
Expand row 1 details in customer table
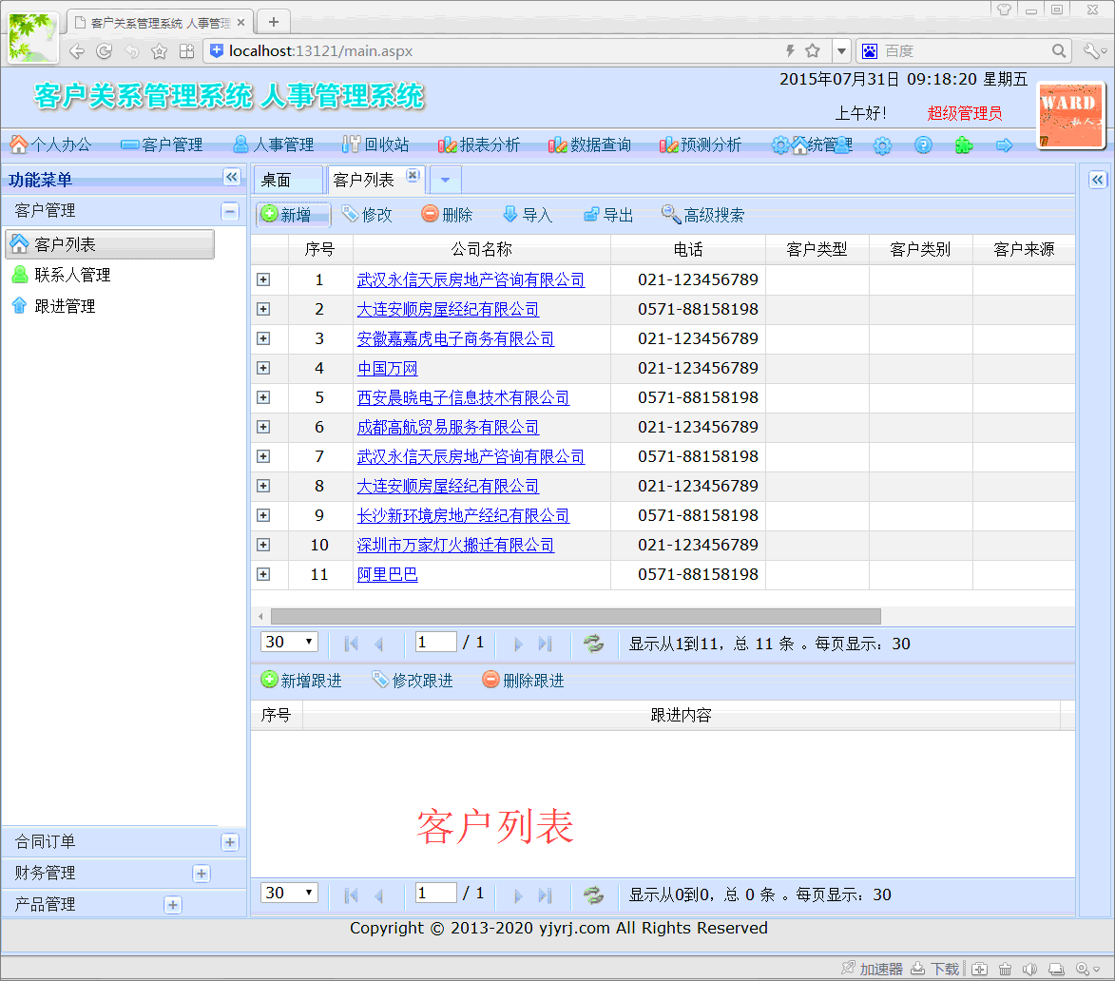pos(263,279)
